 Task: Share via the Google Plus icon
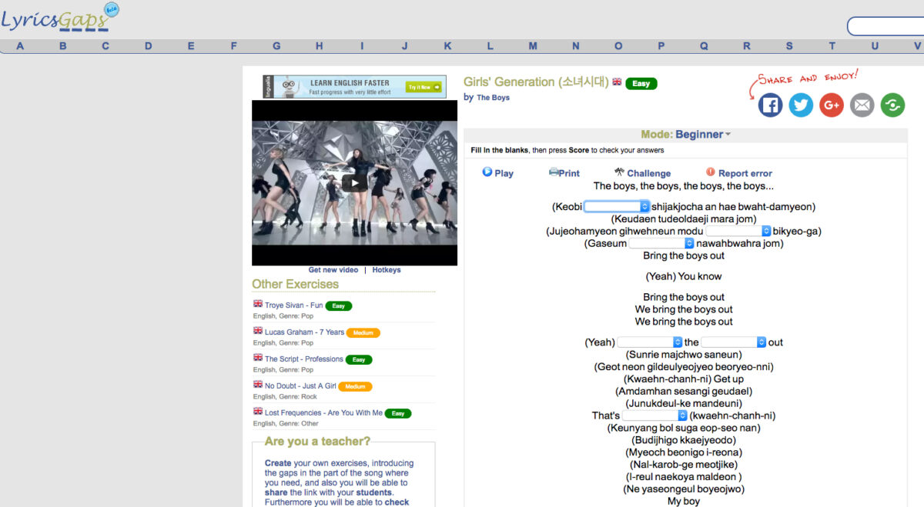(832, 105)
